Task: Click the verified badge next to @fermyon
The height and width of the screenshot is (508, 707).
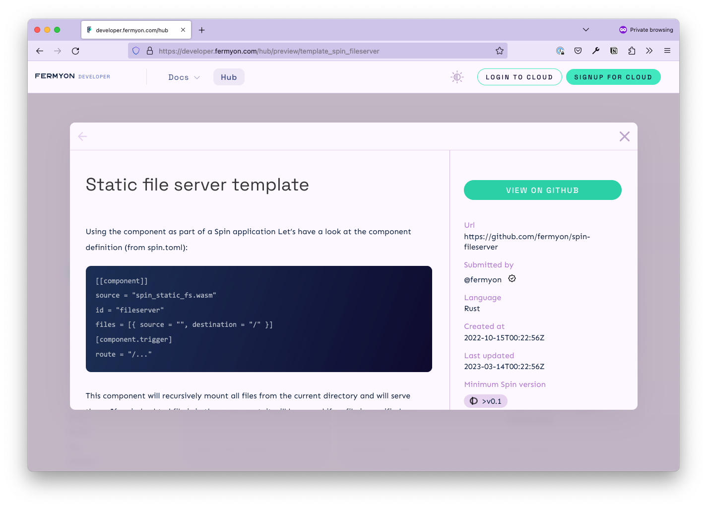Action: (x=512, y=279)
